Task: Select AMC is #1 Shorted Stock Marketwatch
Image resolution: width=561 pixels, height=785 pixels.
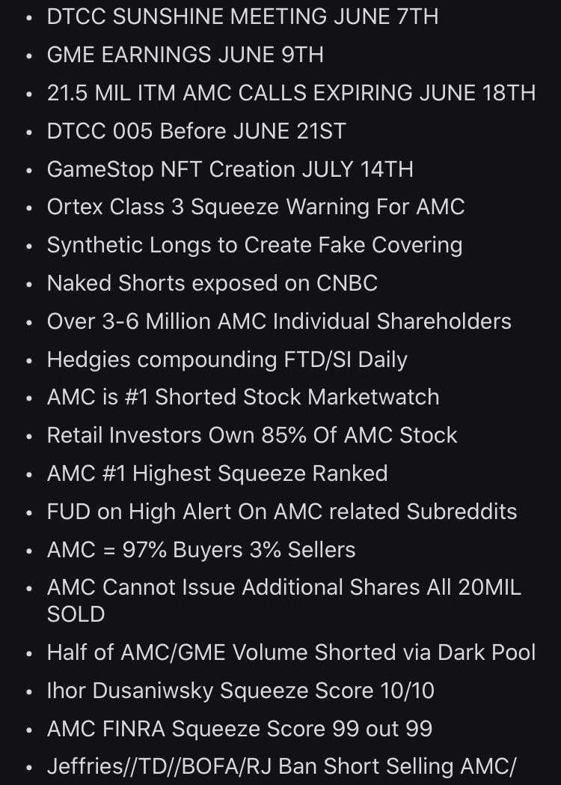Action: point(243,397)
